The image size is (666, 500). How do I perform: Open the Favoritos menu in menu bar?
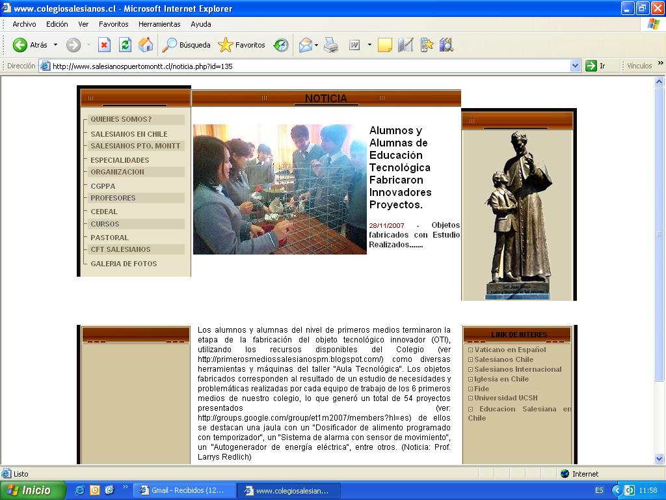pyautogui.click(x=113, y=24)
